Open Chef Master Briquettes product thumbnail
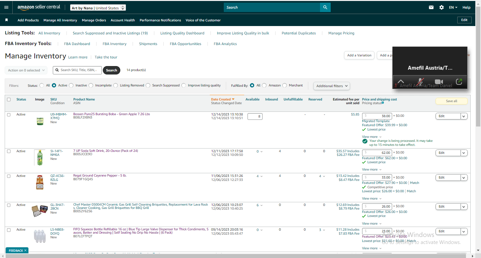 pos(40,211)
